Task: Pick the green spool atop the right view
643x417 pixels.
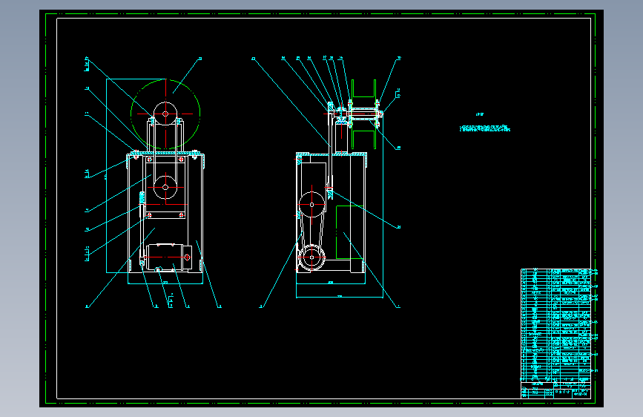Action: pyautogui.click(x=364, y=114)
